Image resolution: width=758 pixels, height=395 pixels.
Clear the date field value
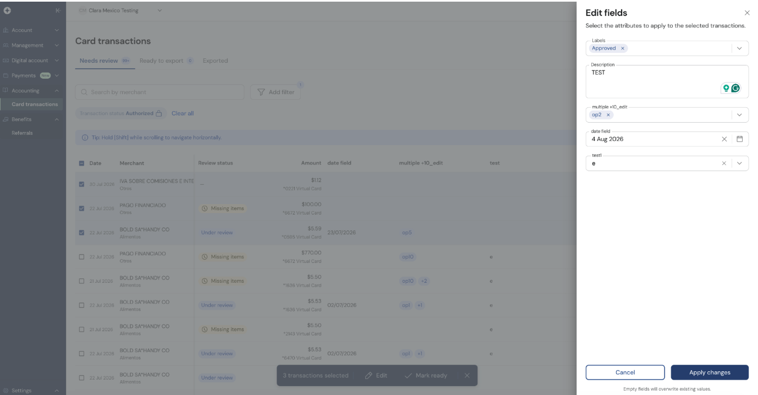(x=724, y=139)
